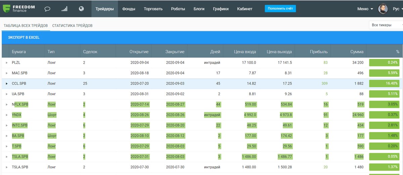Screen dimensions: 403x175
Task: Click profit value 309 in CCL.SPB row
Action: click(x=324, y=83)
